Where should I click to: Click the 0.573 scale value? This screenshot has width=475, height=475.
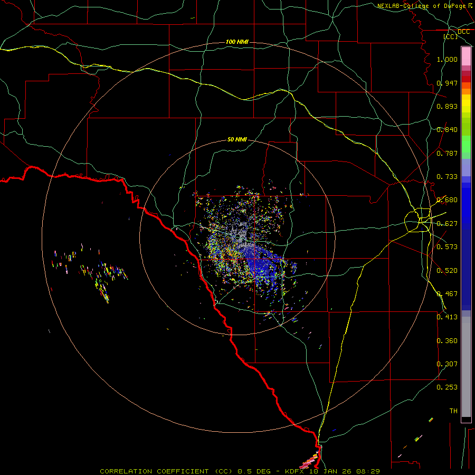coord(447,247)
